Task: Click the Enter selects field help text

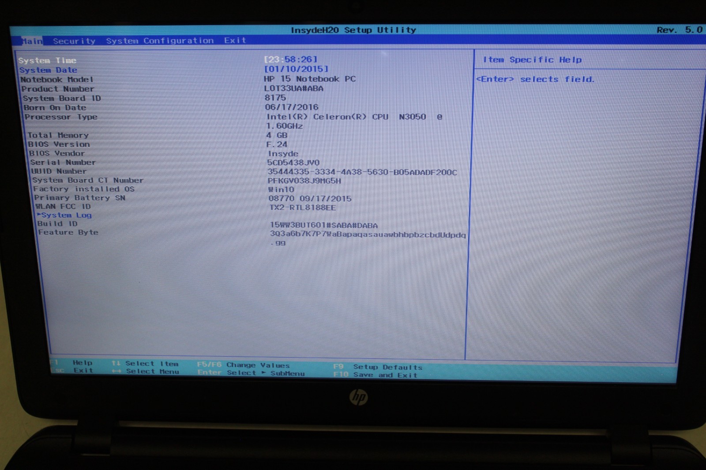Action: [x=535, y=79]
